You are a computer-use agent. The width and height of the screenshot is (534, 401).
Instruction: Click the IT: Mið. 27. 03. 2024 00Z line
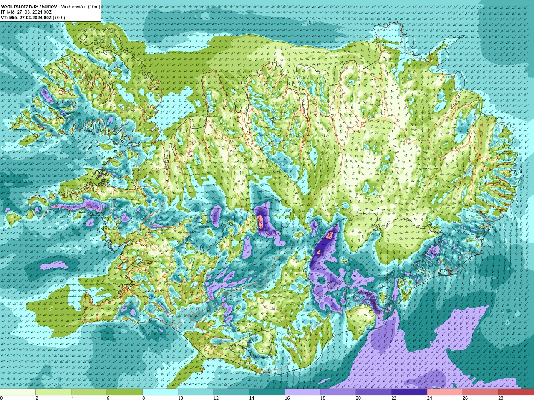pos(26,12)
